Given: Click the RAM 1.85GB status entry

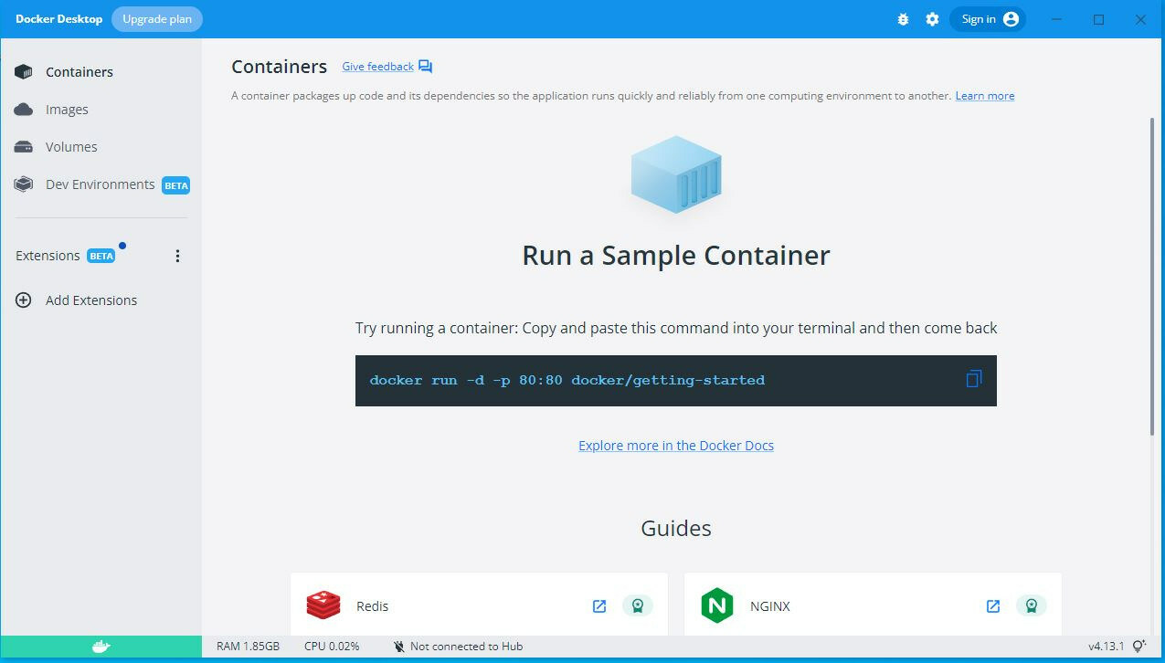Looking at the screenshot, I should (x=248, y=647).
